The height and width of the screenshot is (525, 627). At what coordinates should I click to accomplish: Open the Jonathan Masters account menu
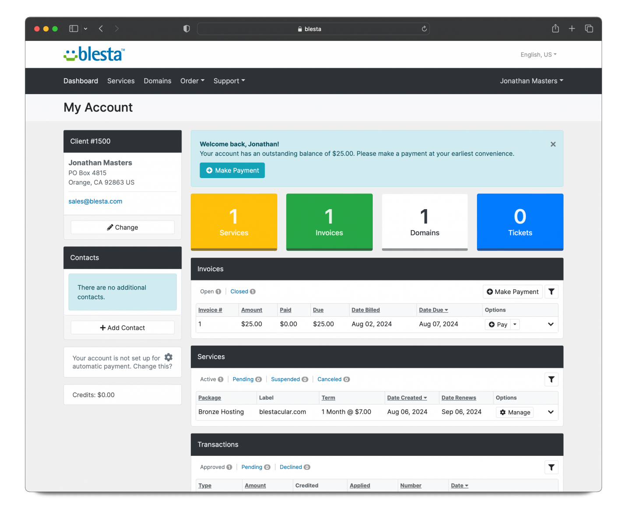[x=531, y=81]
